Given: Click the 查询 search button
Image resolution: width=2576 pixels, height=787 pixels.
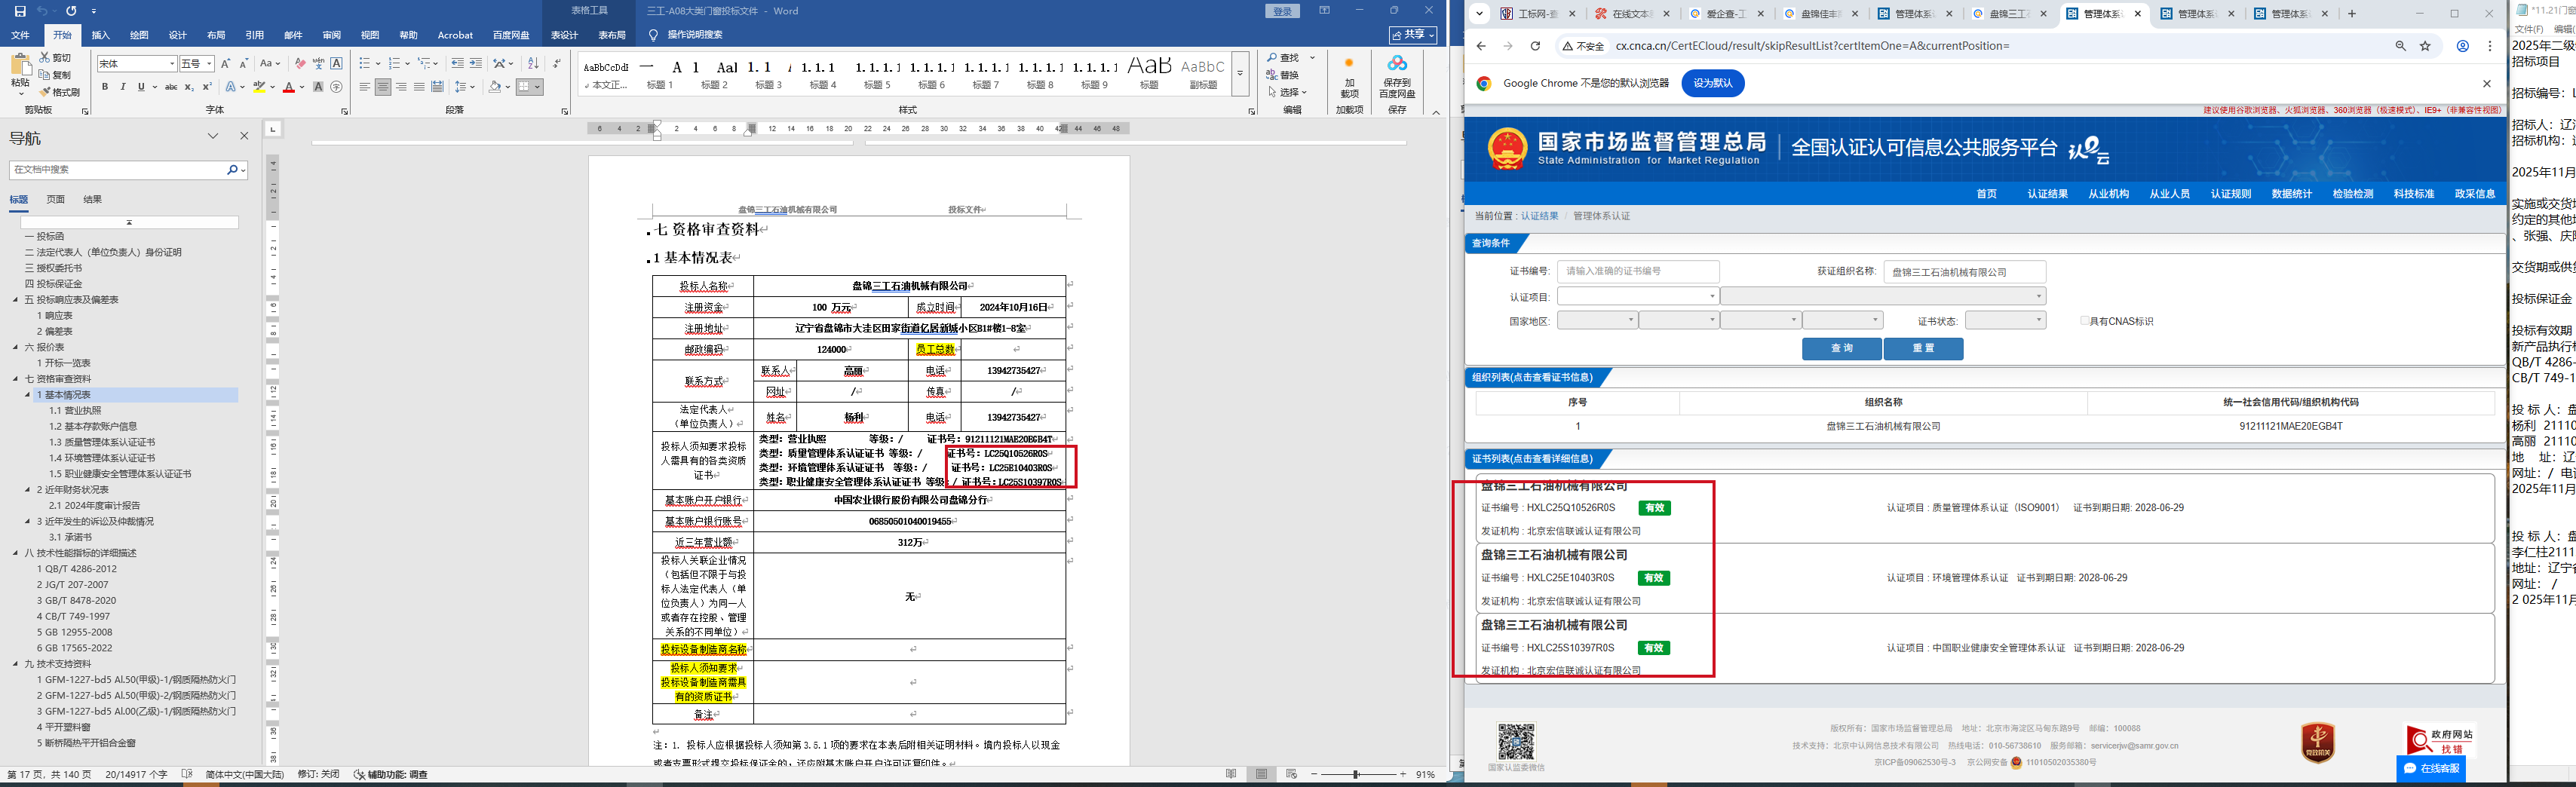Looking at the screenshot, I should [x=1842, y=348].
